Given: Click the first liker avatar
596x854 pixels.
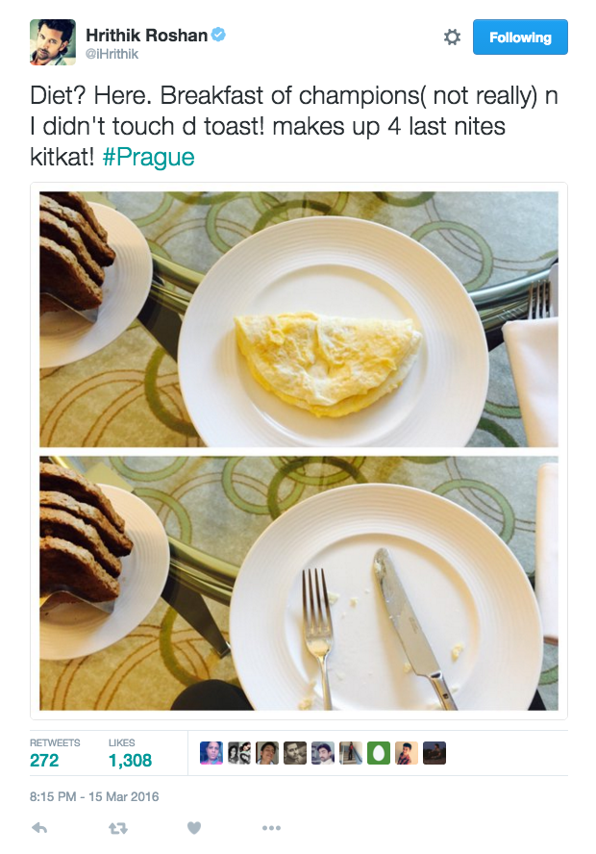Looking at the screenshot, I should click(211, 753).
